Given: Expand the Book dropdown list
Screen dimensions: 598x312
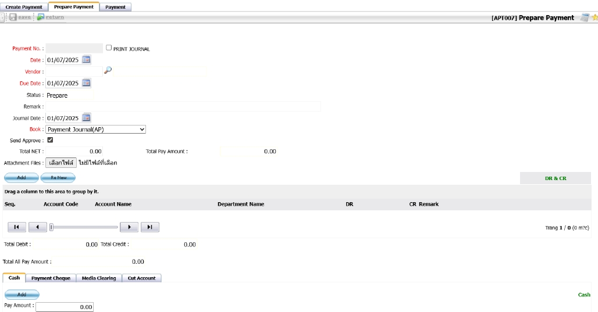Looking at the screenshot, I should pyautogui.click(x=95, y=130).
